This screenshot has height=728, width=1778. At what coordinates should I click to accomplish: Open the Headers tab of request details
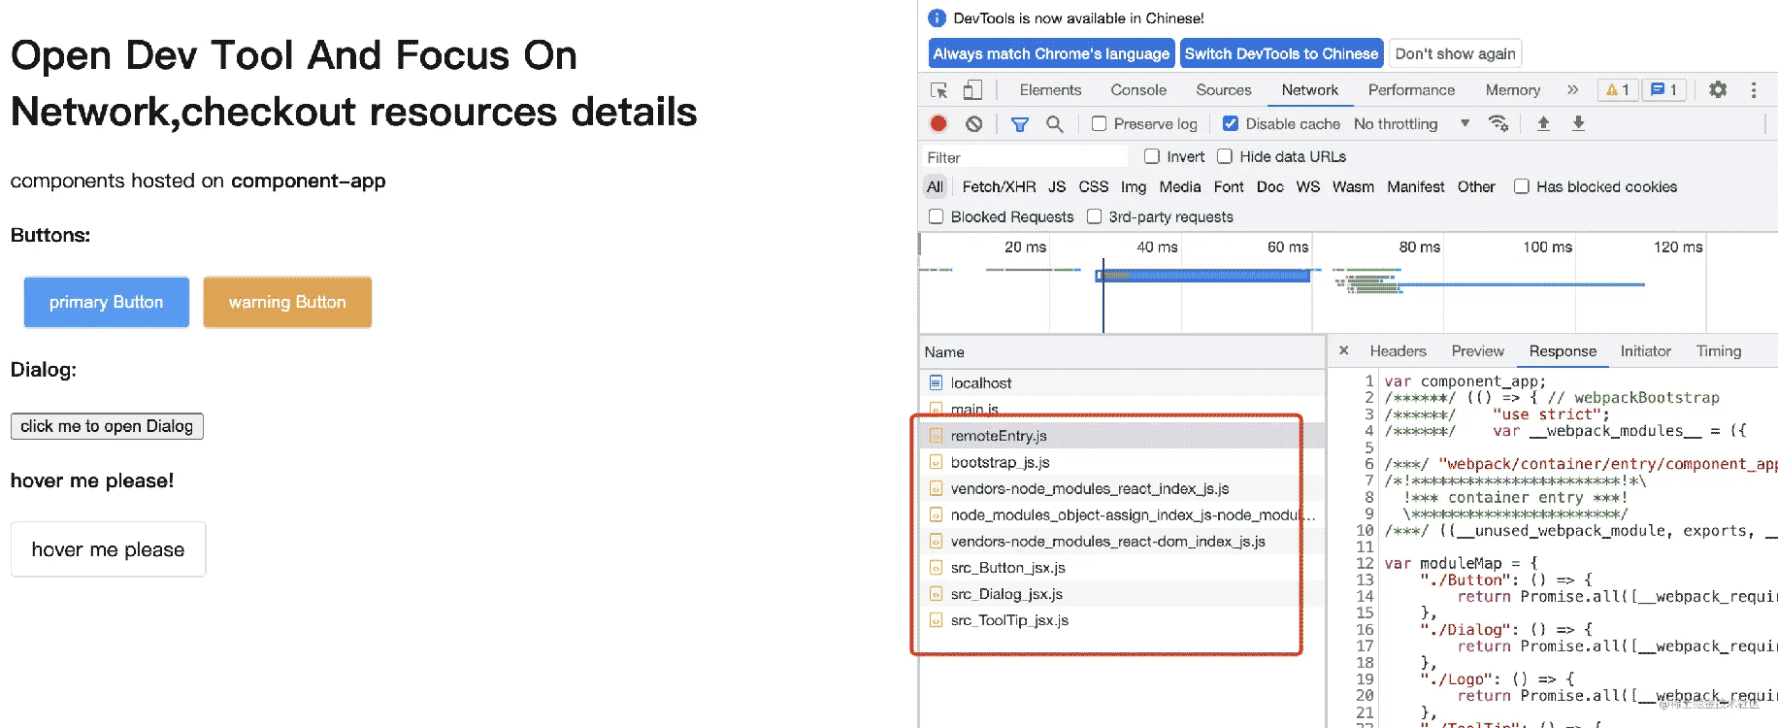[x=1398, y=351]
